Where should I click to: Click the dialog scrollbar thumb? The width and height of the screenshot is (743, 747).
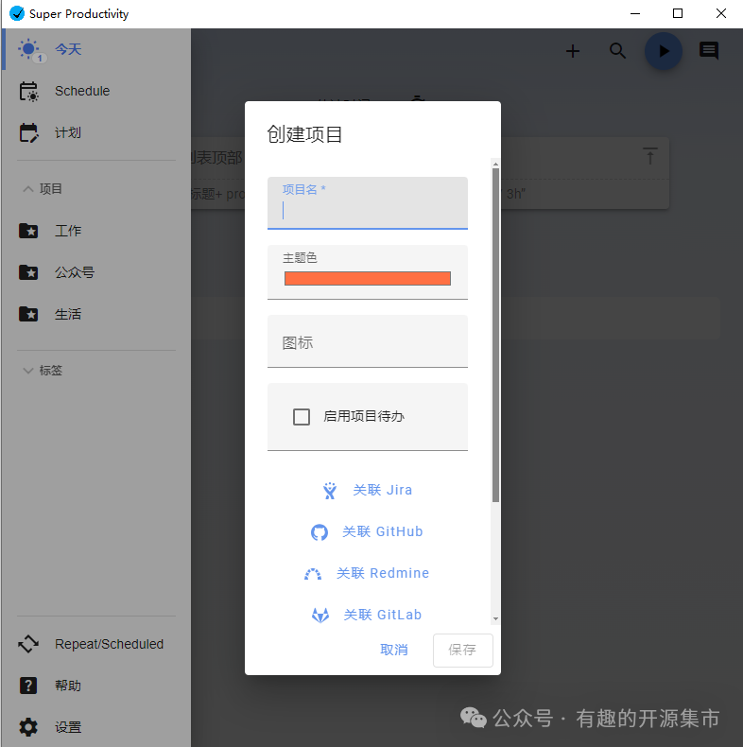point(496,335)
